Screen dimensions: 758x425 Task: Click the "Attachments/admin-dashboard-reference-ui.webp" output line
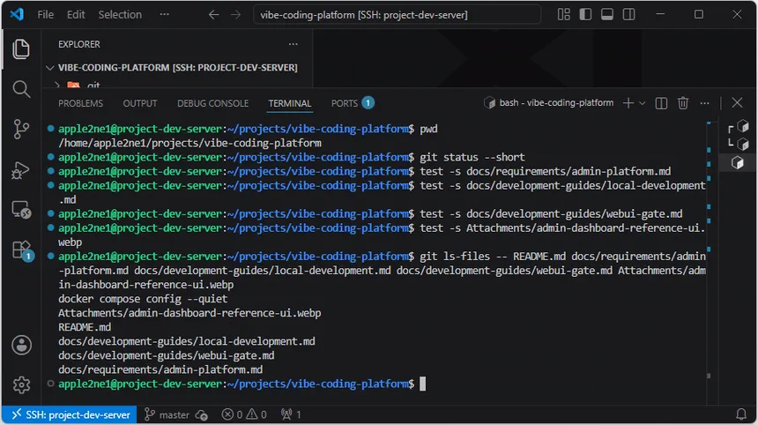pos(189,313)
